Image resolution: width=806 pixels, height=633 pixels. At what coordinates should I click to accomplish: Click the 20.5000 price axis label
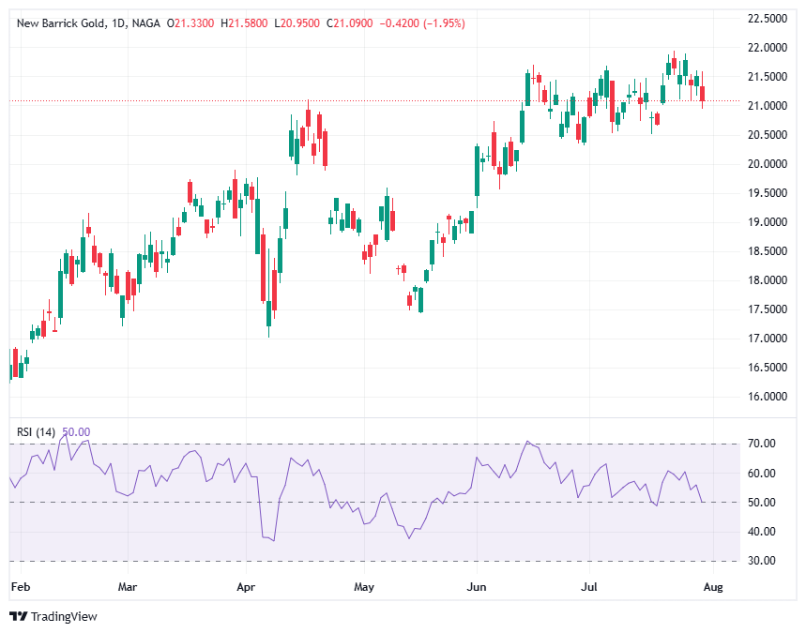point(767,135)
